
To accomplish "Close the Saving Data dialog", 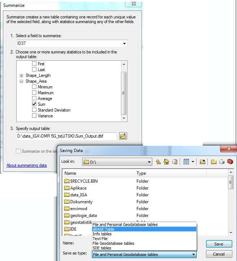I will tap(228, 149).
